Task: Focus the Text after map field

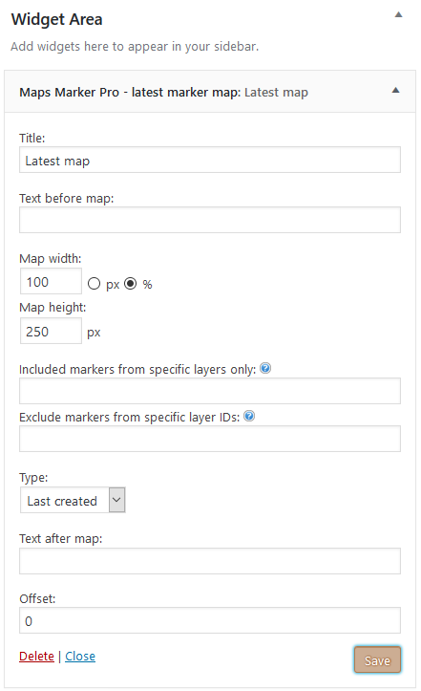Action: [x=210, y=561]
